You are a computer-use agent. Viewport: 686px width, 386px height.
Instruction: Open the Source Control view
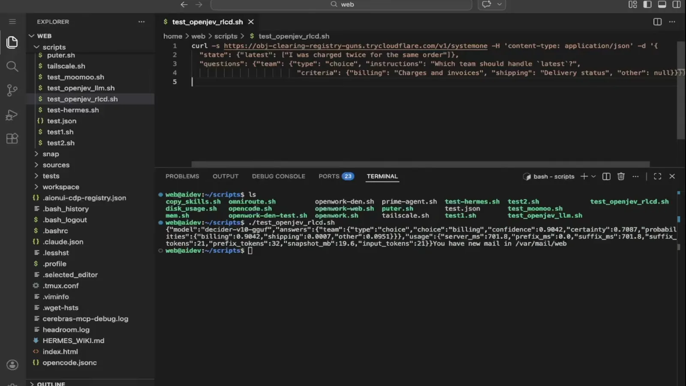pos(12,90)
